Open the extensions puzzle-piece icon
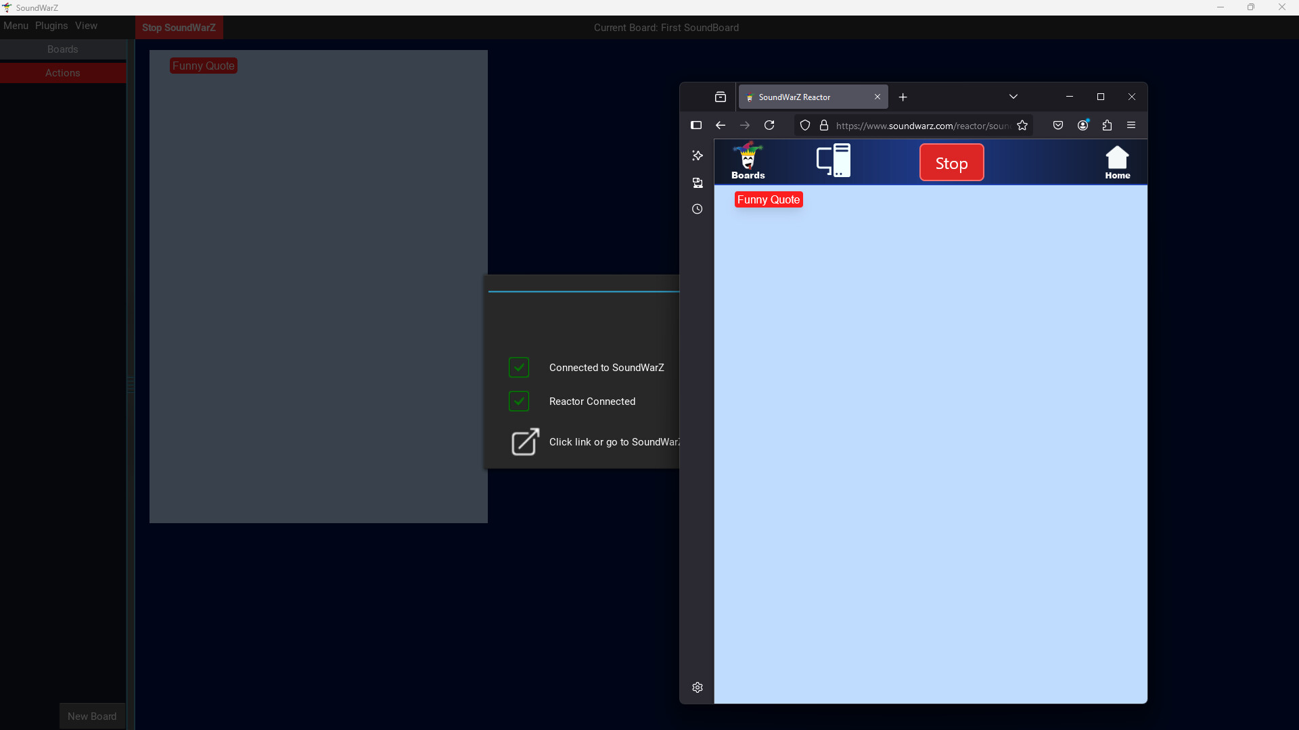Image resolution: width=1299 pixels, height=730 pixels. click(1108, 125)
